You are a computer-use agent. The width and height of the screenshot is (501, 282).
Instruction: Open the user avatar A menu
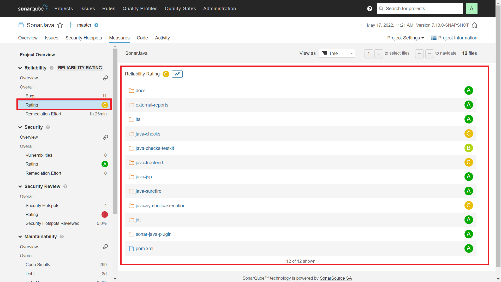point(472,9)
